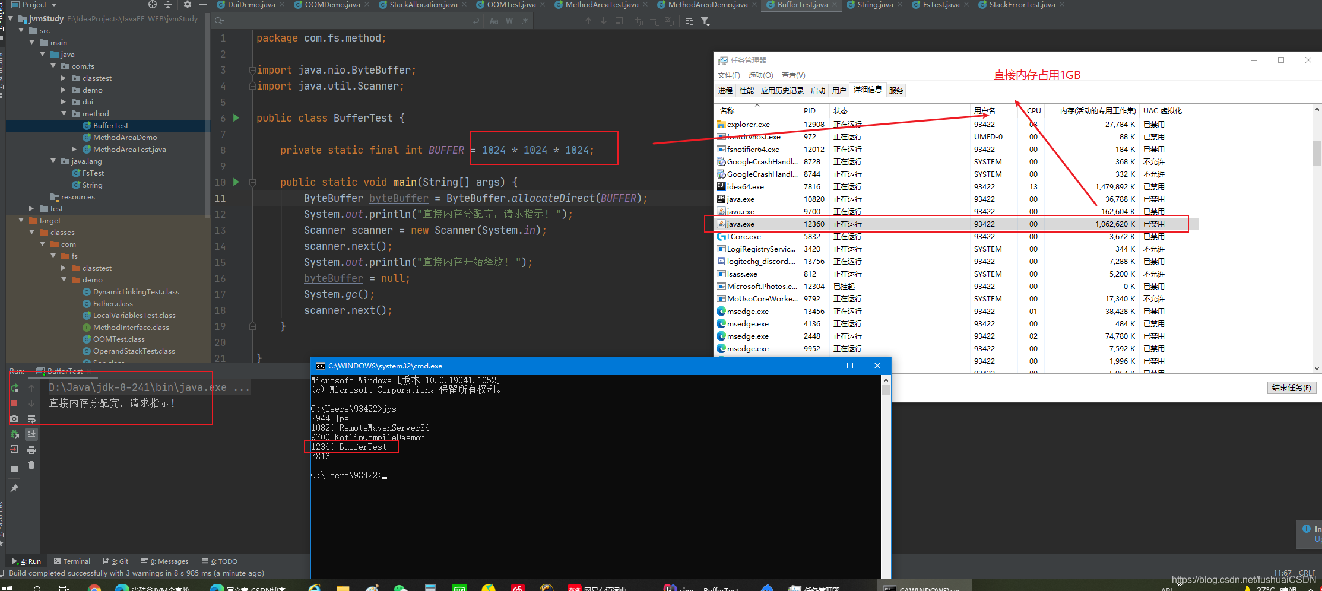
Task: Click Task Manager vertical scrollbar thumb
Action: click(1317, 152)
